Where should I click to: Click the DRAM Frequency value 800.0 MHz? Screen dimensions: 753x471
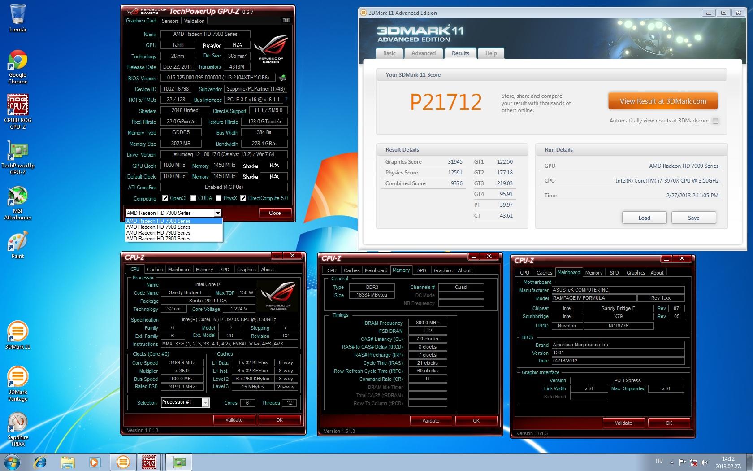[x=428, y=323]
